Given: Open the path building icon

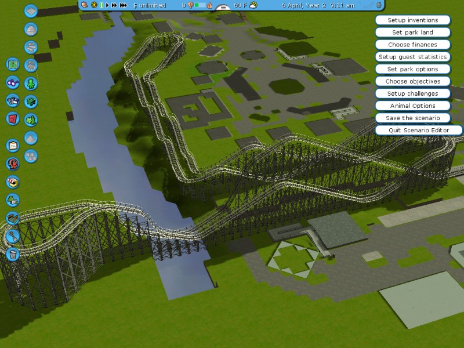Looking at the screenshot, I should 13,218.
